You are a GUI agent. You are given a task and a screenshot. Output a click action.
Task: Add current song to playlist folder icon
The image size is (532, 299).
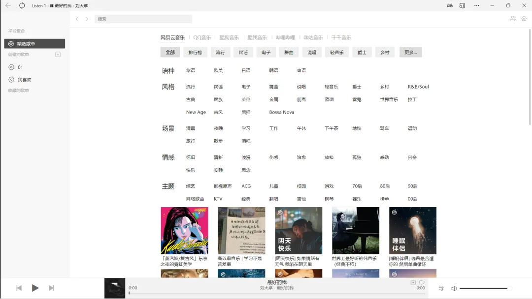coord(413,282)
